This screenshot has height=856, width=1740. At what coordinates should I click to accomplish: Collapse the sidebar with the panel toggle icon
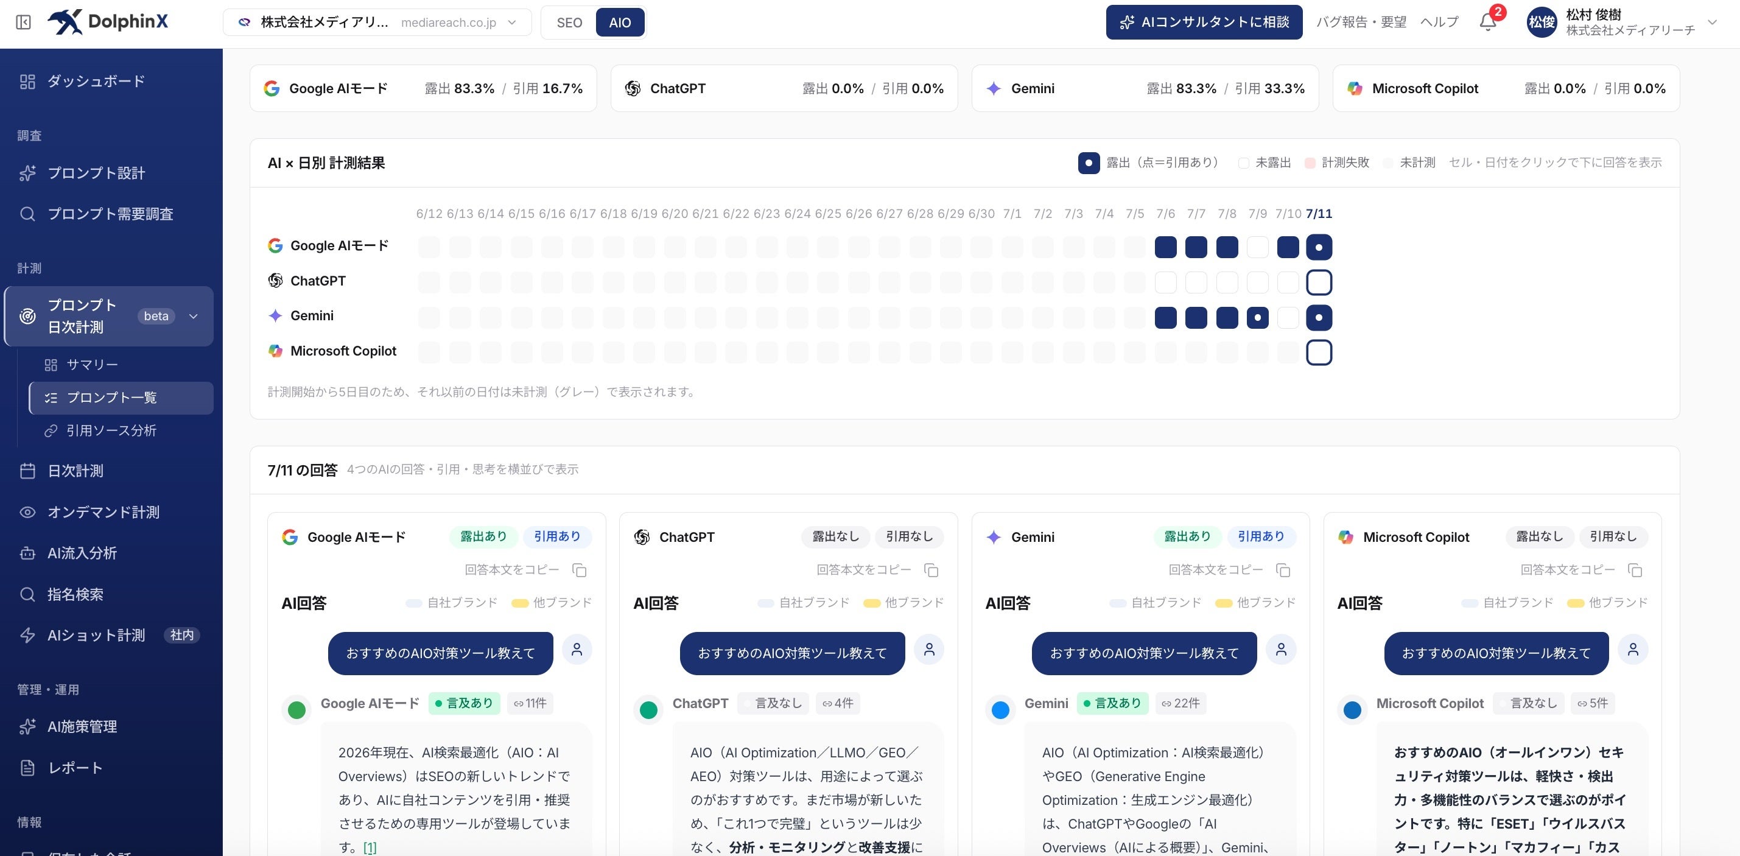(x=23, y=23)
